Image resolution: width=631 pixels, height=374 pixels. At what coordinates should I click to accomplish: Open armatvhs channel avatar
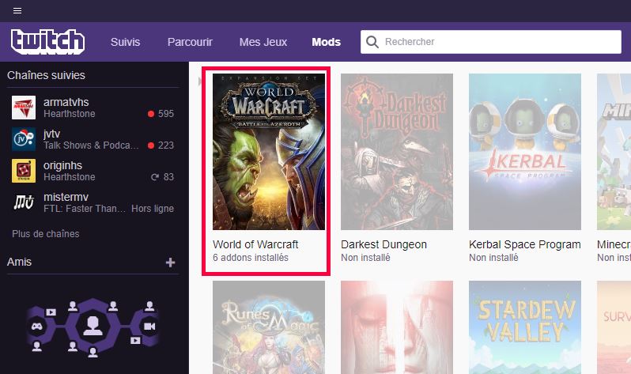tap(24, 108)
